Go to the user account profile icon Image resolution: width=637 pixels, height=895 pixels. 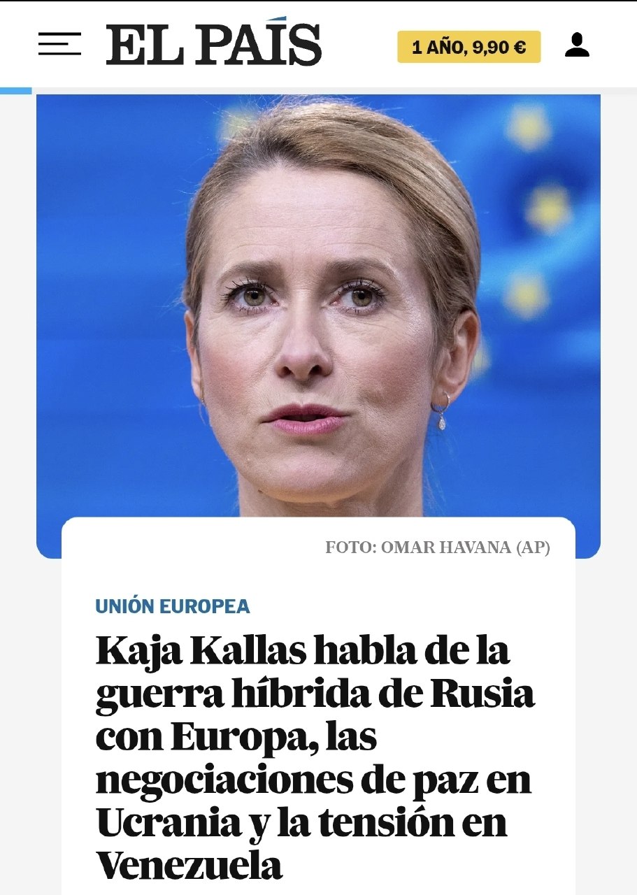coord(577,45)
